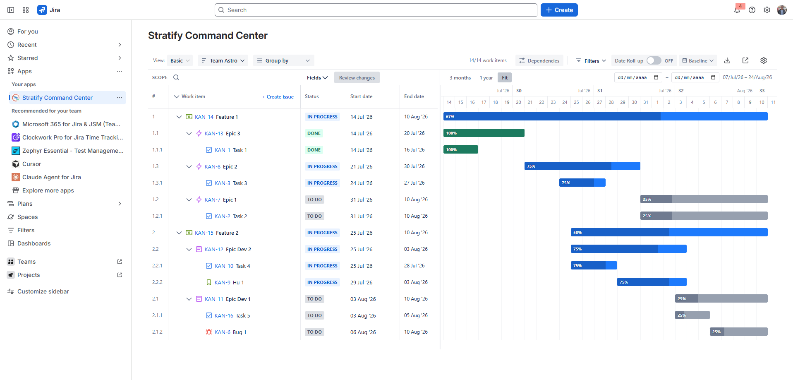Image resolution: width=793 pixels, height=380 pixels.
Task: Collapse KAN-14 Feature 1 row
Action: [179, 117]
